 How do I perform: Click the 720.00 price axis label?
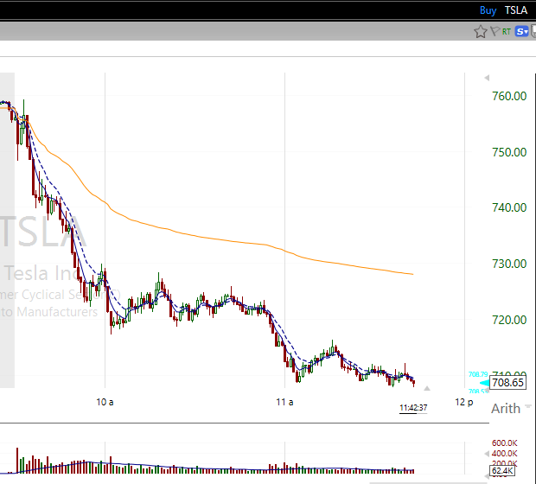pos(509,320)
